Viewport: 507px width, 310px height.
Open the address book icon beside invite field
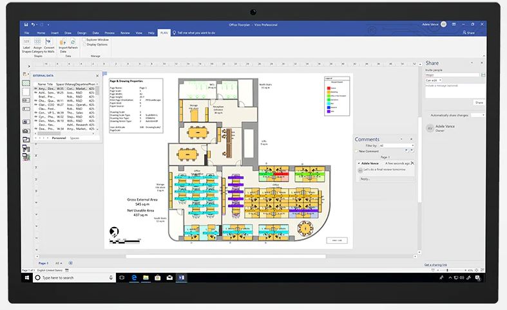click(x=483, y=75)
